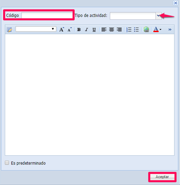Apply the red font color
The height and width of the screenshot is (185, 180).
click(156, 29)
